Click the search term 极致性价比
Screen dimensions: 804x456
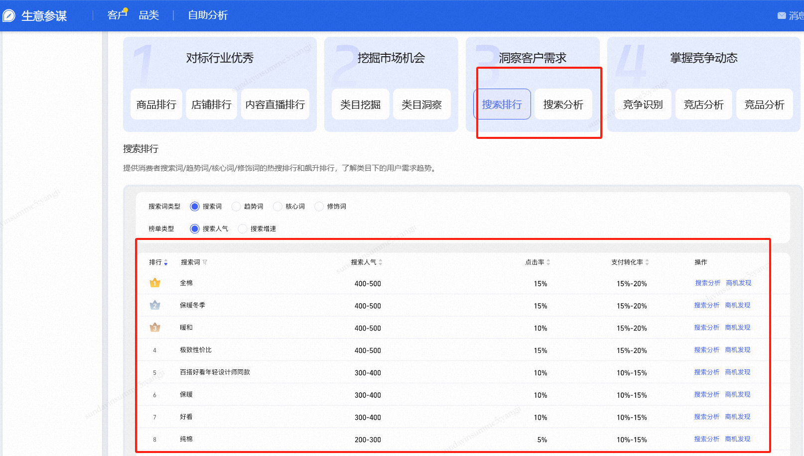coord(196,350)
